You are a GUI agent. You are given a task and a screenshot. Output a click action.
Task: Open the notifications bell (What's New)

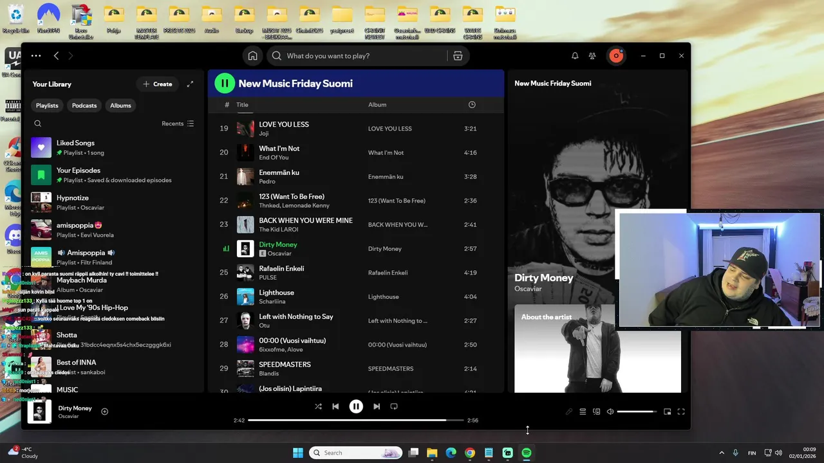pyautogui.click(x=575, y=56)
